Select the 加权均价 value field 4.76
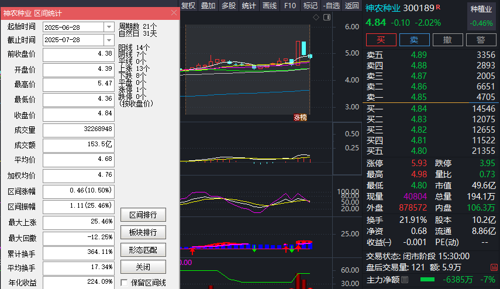This screenshot has height=289, width=500. (x=78, y=176)
